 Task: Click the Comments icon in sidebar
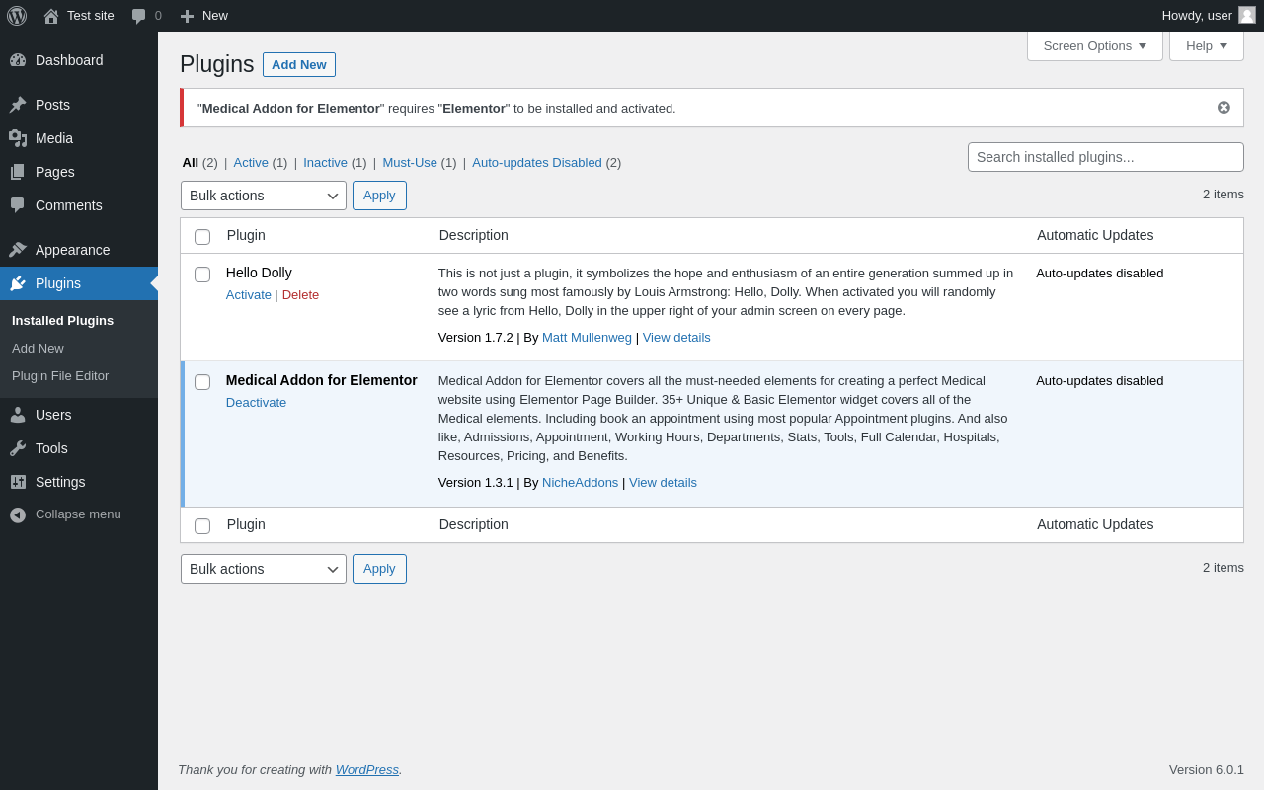(18, 205)
